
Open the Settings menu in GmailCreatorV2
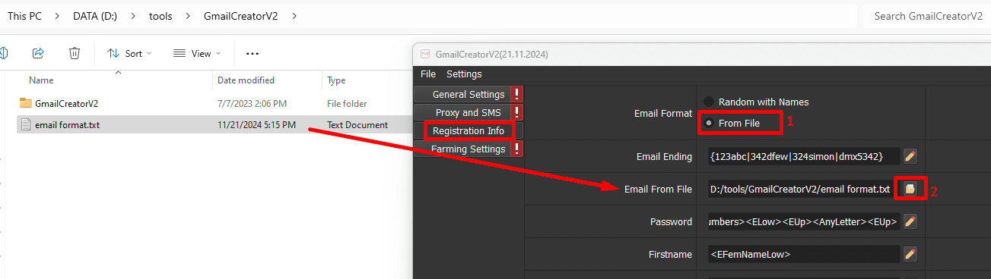coord(464,74)
